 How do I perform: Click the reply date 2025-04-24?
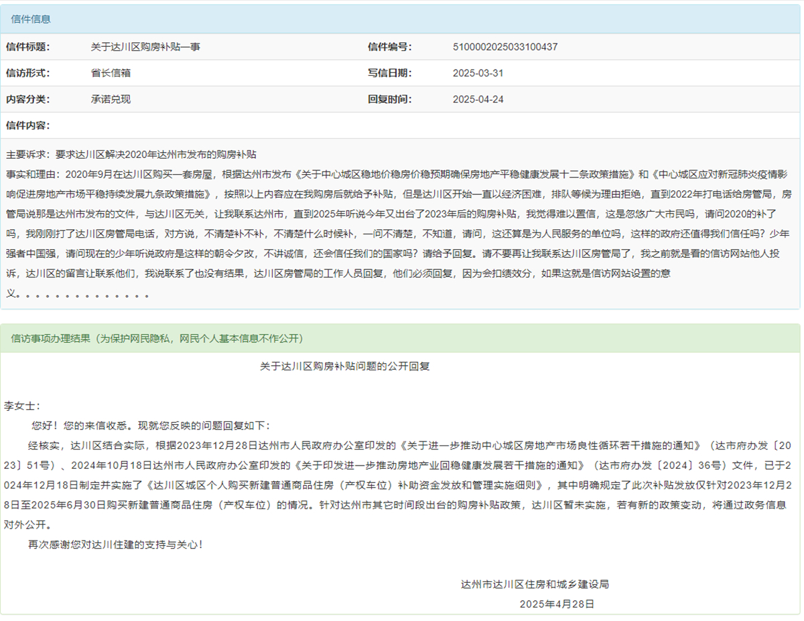(478, 99)
